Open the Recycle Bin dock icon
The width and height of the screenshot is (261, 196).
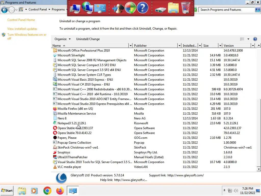pos(186,8)
